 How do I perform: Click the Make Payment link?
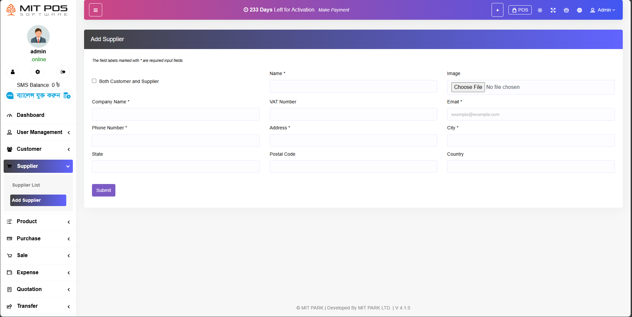coord(333,10)
